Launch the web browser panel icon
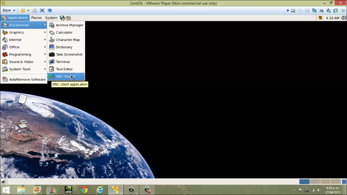Viewport: 347px width, 195px height. click(x=62, y=18)
